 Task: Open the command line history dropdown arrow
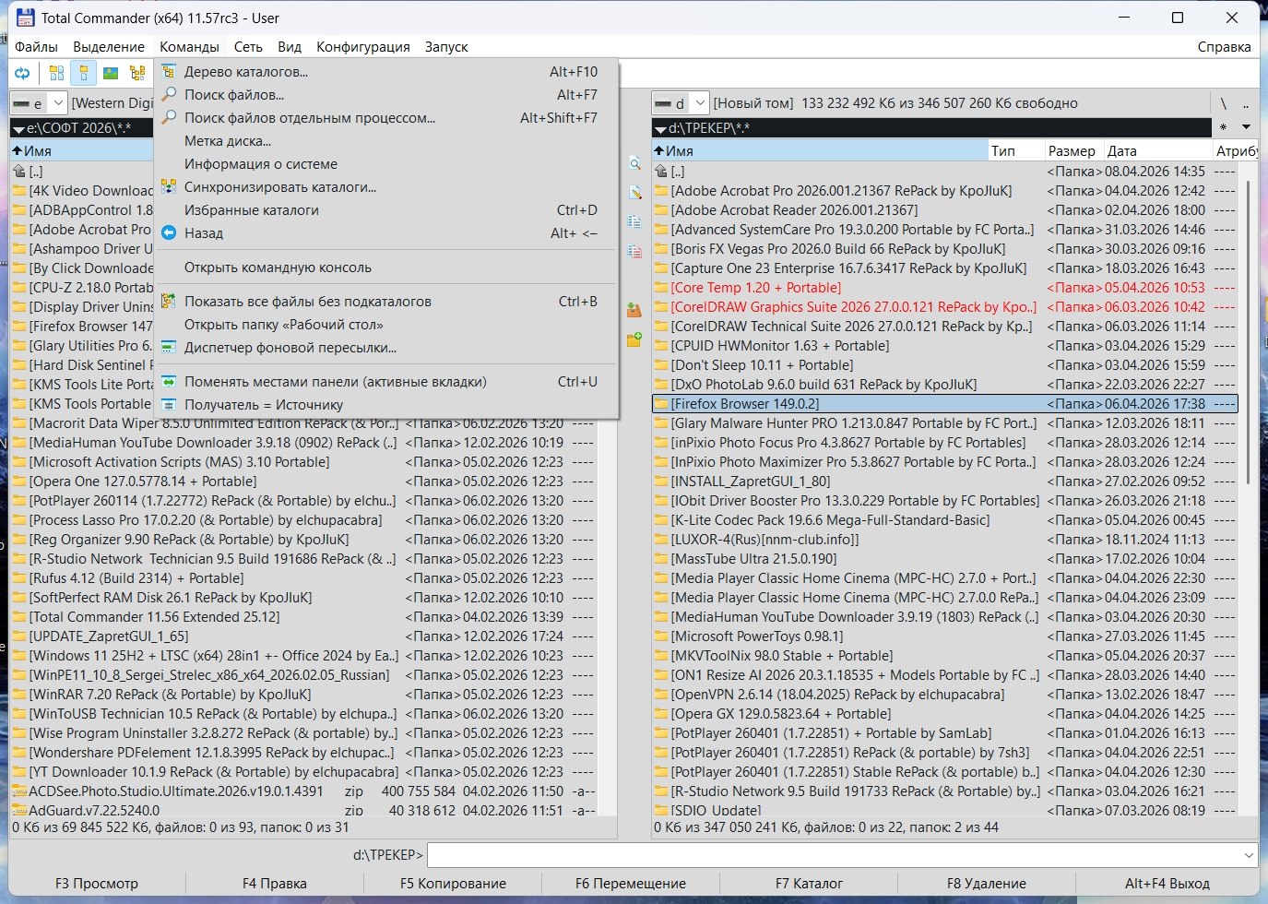pos(1250,855)
